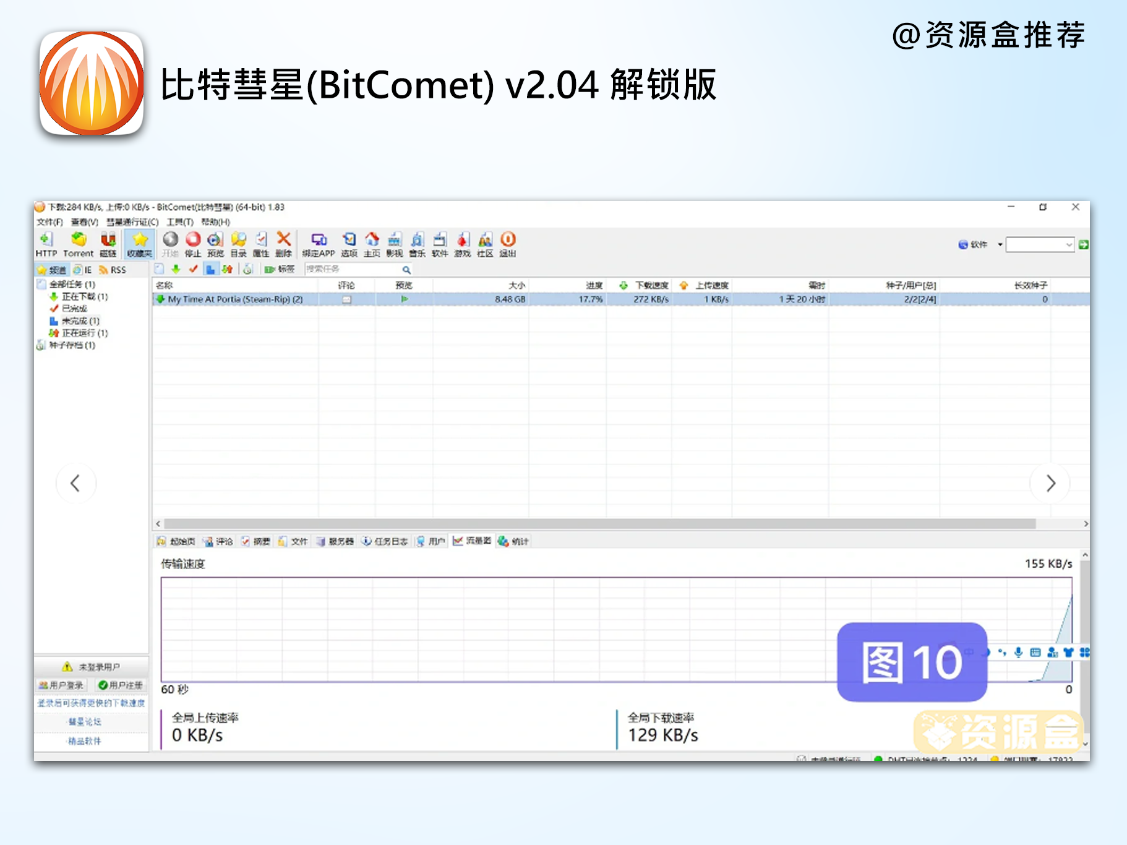Toggle the downloading filter green arrow
This screenshot has height=845, width=1127.
pyautogui.click(x=176, y=269)
